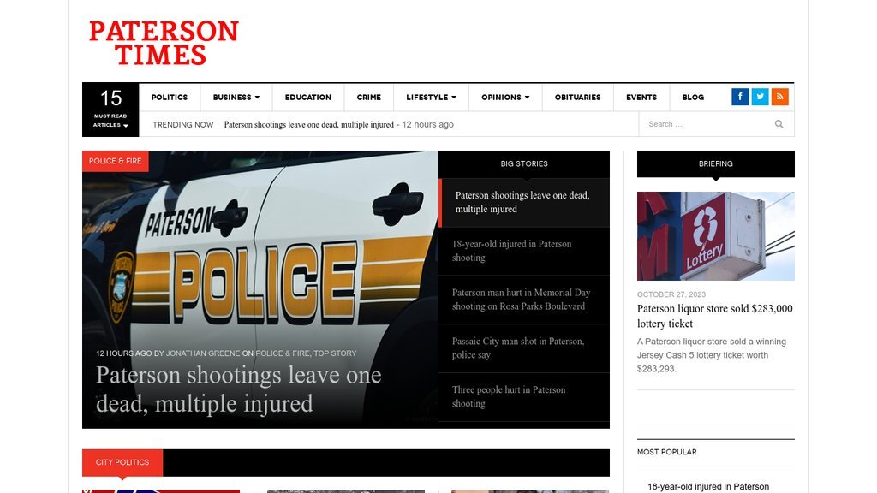This screenshot has height=493, width=877.
Task: Click the Paterson Times logo
Action: click(164, 43)
